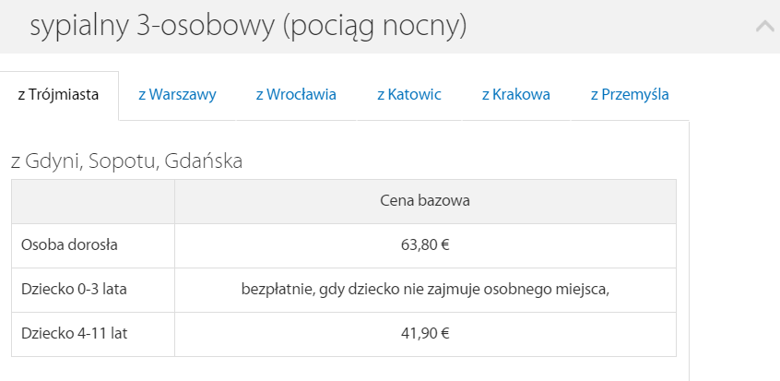The image size is (780, 381).
Task: Click the 41,90 € child price
Action: pos(425,334)
